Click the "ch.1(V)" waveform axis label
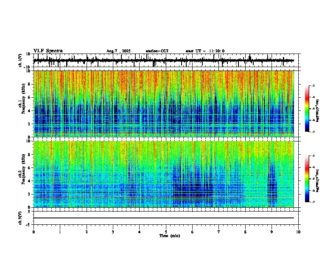The height and width of the screenshot is (260, 336). [x=20, y=60]
